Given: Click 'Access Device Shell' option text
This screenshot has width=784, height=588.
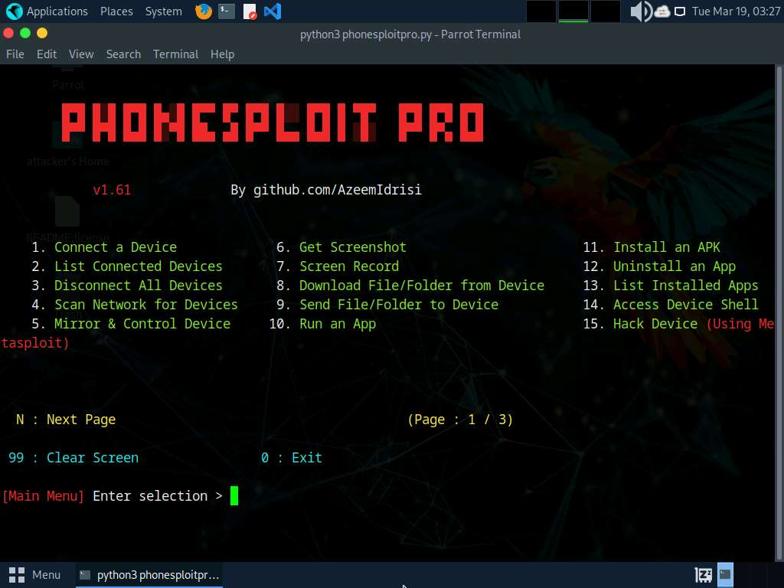Looking at the screenshot, I should (x=685, y=305).
